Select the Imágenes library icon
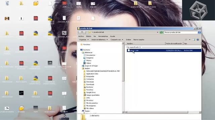This screenshot has height=120, width=215. (84, 58)
